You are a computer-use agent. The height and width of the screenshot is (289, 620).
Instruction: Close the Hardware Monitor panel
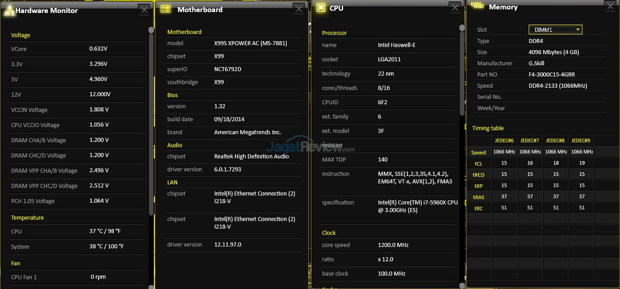(144, 10)
